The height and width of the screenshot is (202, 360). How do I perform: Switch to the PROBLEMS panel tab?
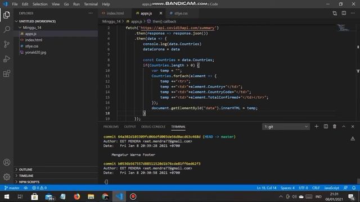(x=111, y=127)
